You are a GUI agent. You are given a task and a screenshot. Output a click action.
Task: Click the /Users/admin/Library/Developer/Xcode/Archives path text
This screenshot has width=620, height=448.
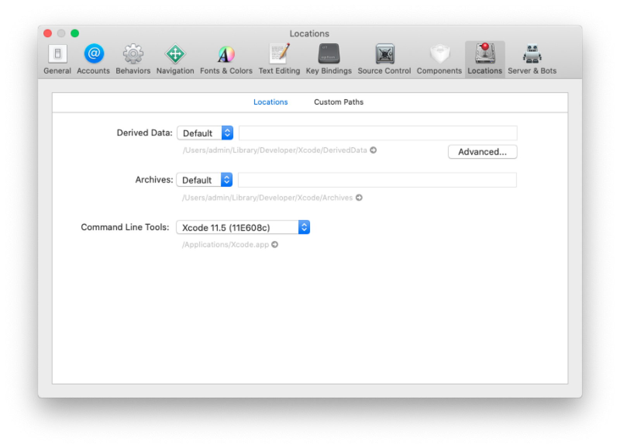point(267,198)
